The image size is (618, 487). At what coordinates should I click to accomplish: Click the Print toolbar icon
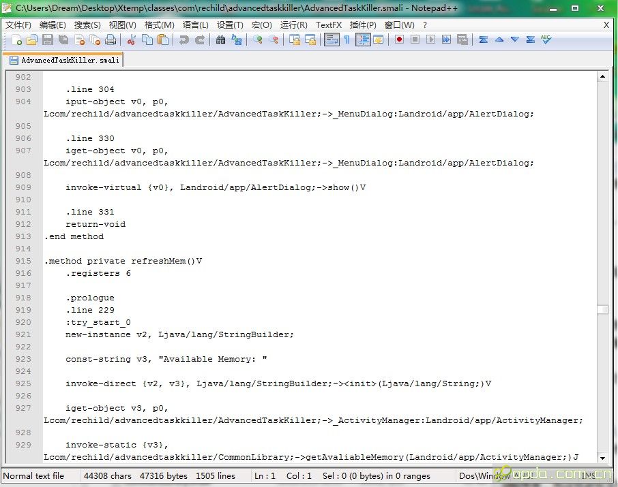(x=110, y=40)
